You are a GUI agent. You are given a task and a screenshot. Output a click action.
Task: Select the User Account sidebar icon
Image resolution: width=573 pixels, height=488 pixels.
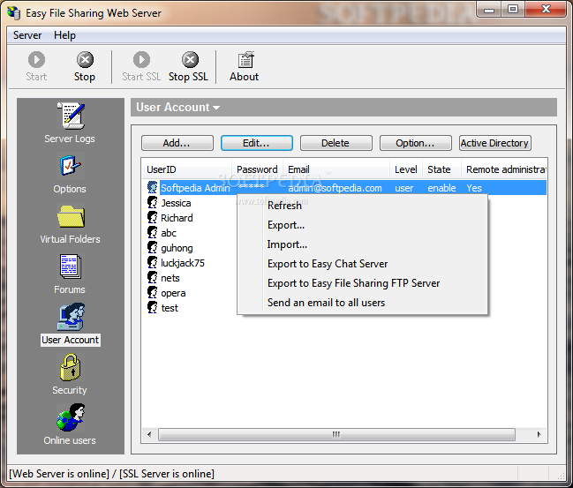pyautogui.click(x=71, y=317)
